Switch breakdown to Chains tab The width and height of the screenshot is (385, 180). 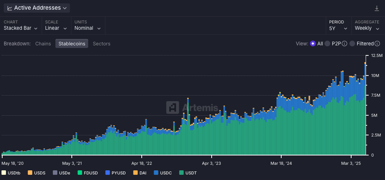coord(43,44)
